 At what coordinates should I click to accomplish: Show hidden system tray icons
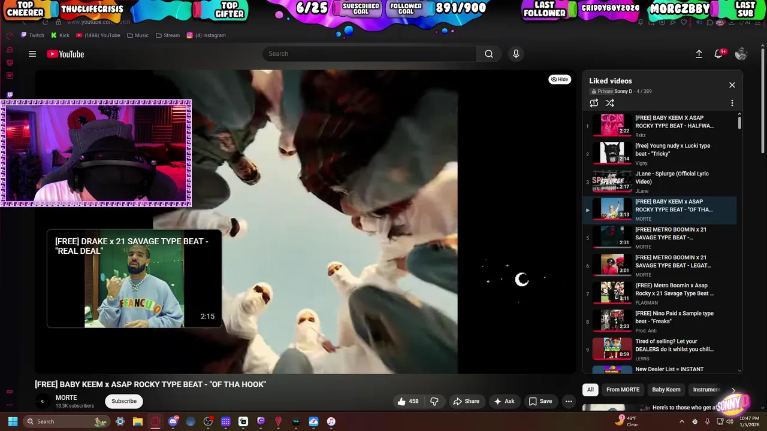pos(681,421)
